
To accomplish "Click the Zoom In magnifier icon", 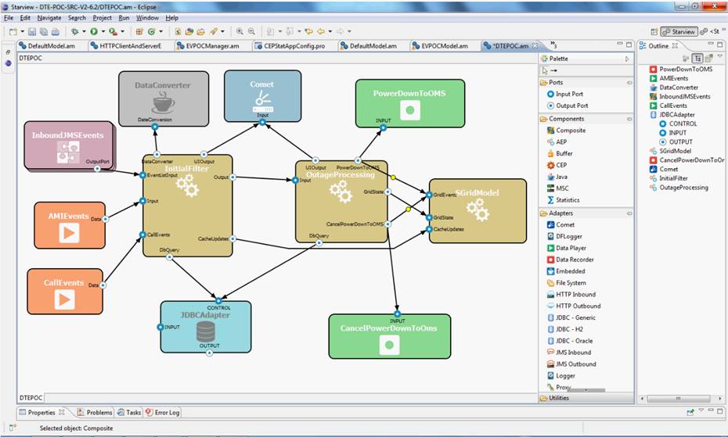I will pos(238,31).
